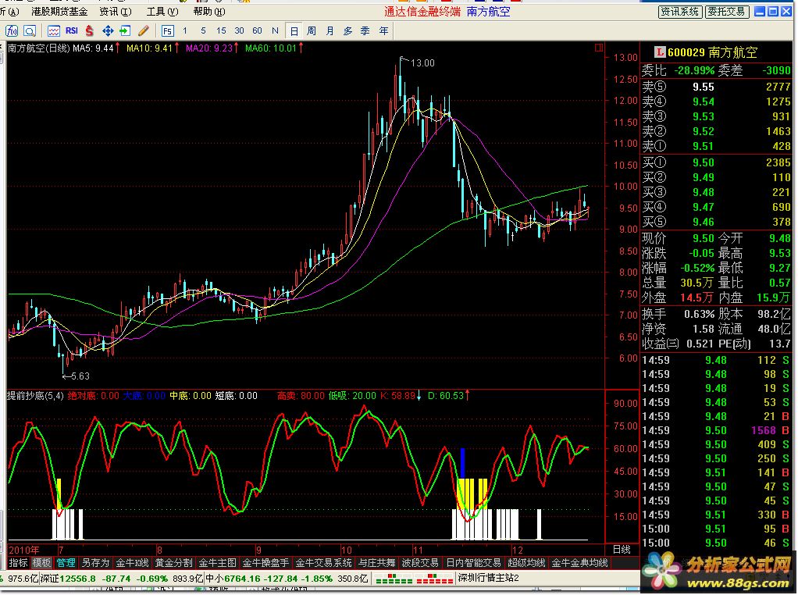The width and height of the screenshot is (798, 595).
Task: Click the 5.63 low price marker
Action: point(80,376)
